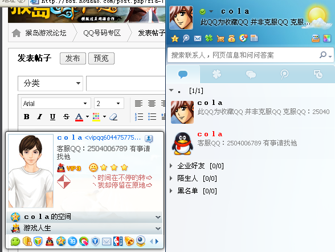Click the post title input field
This screenshot has height=252, width=335.
click(x=125, y=83)
